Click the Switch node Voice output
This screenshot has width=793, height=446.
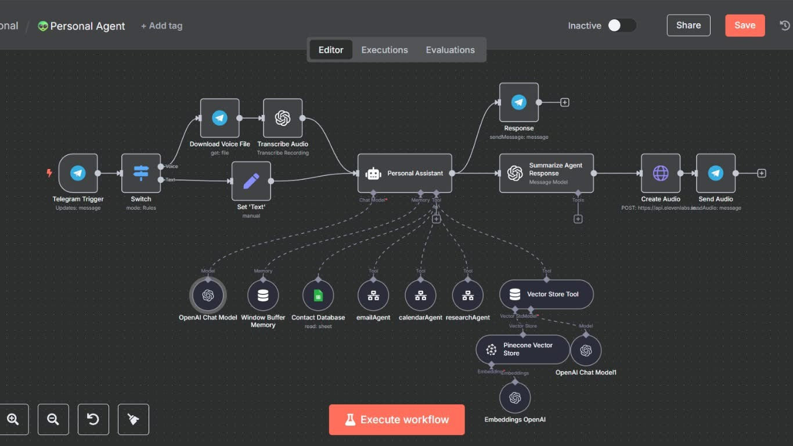(161, 167)
